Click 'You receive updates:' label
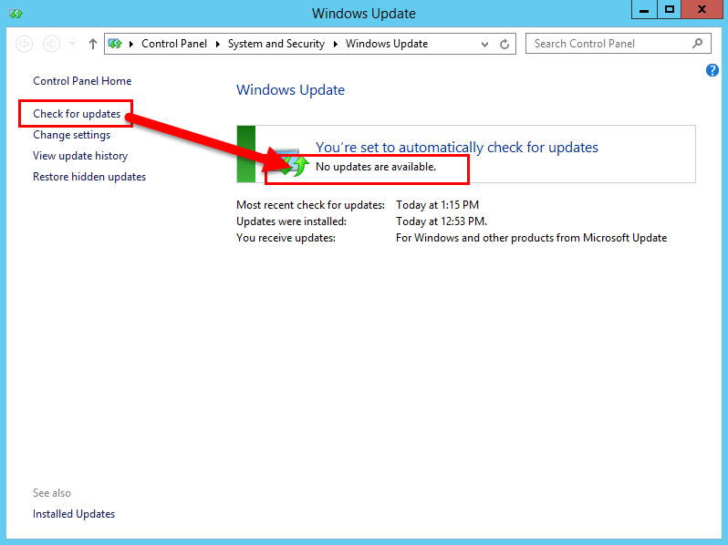The width and height of the screenshot is (728, 545). (286, 238)
